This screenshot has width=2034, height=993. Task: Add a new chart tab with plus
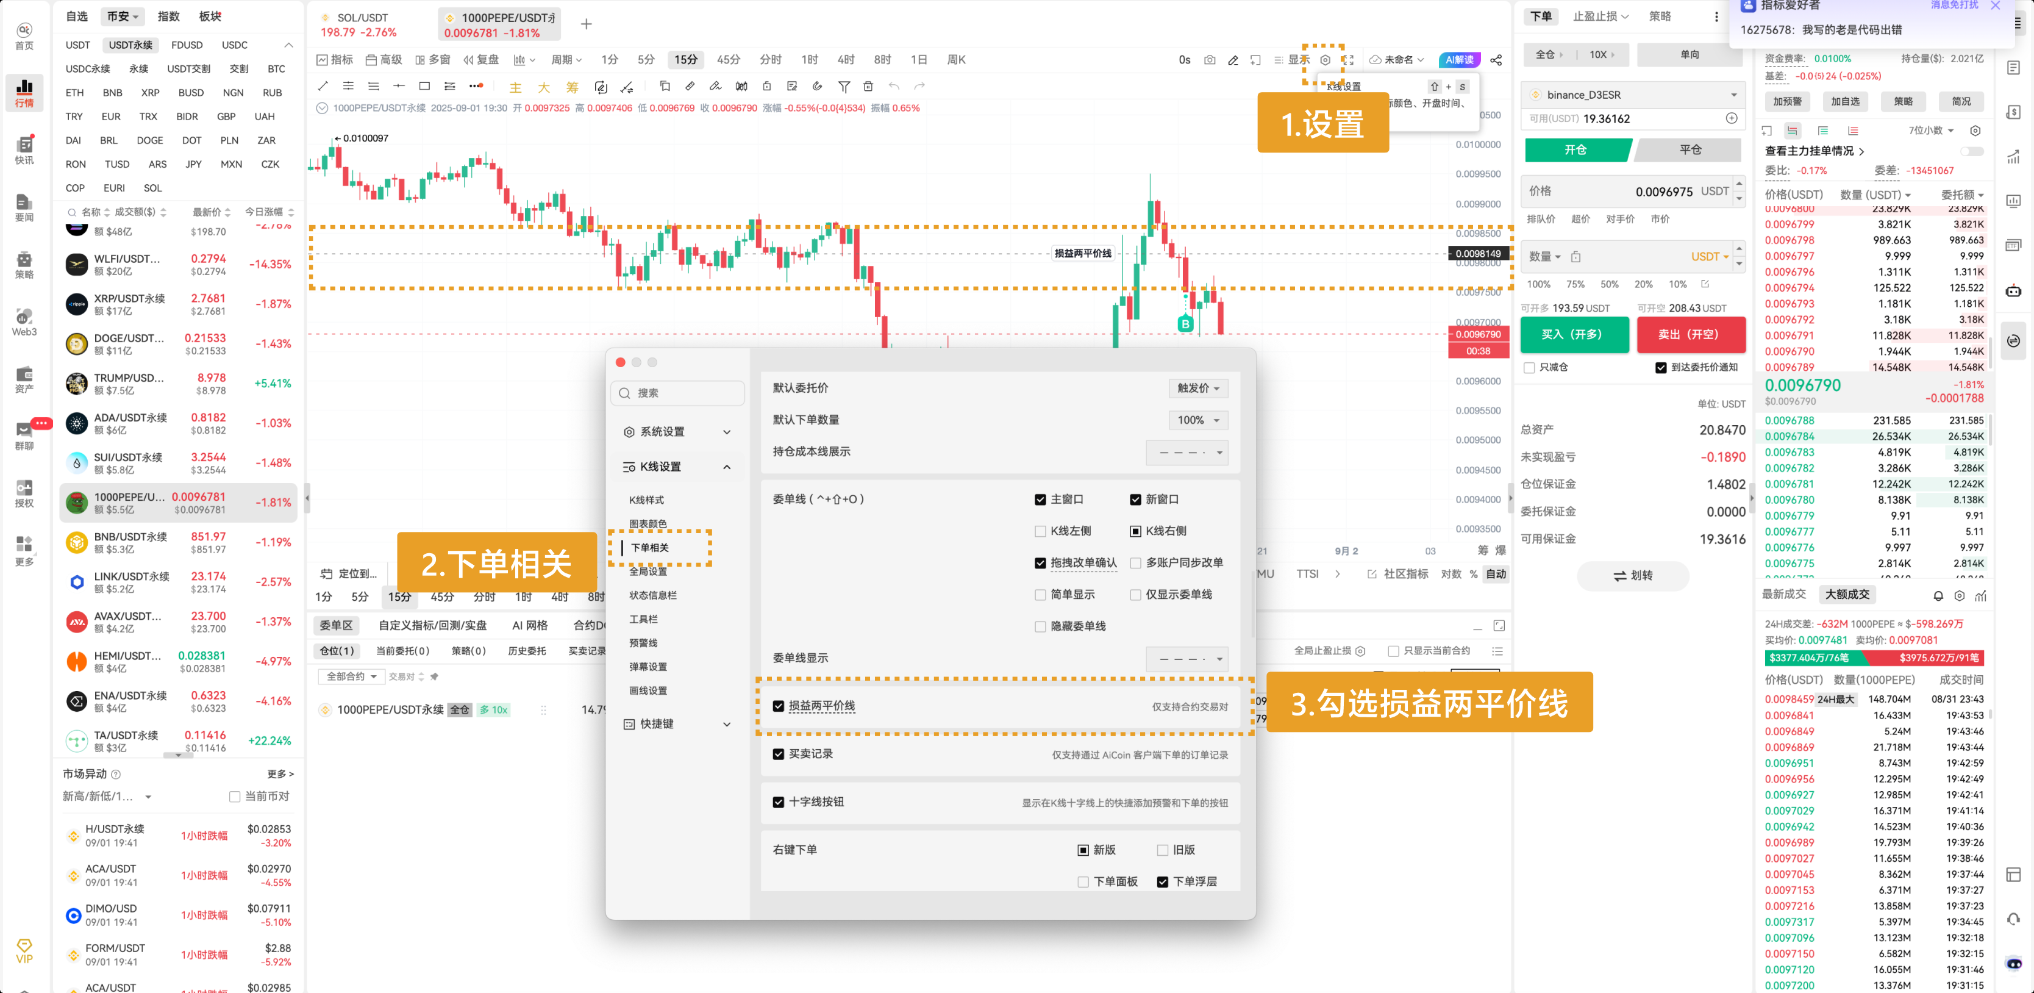point(586,24)
